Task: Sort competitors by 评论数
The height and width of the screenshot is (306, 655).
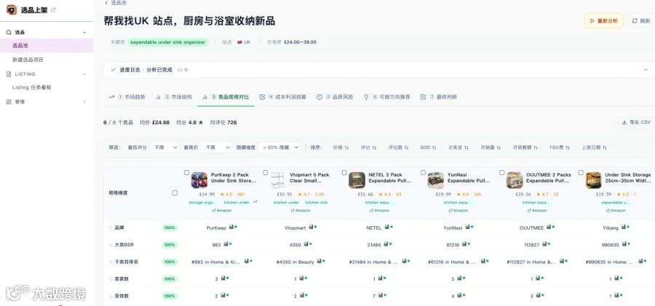Action: [398, 148]
